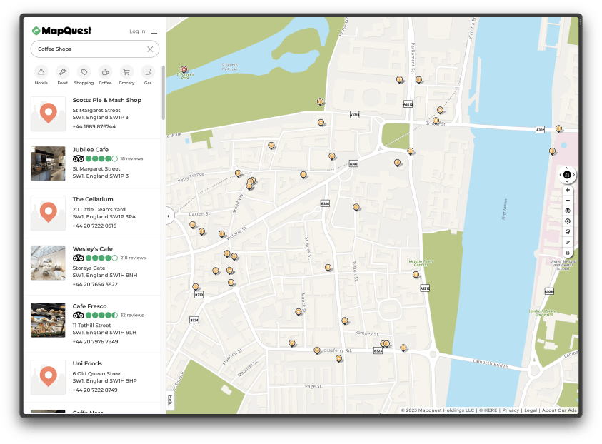This screenshot has height=444, width=602.
Task: Click the MapQuest logo
Action: (62, 31)
